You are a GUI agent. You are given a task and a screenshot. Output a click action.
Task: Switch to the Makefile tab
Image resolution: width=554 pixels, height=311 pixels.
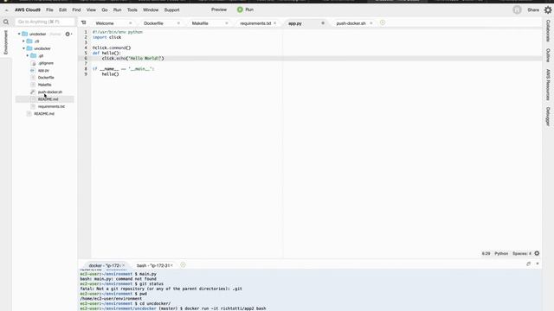coord(200,23)
